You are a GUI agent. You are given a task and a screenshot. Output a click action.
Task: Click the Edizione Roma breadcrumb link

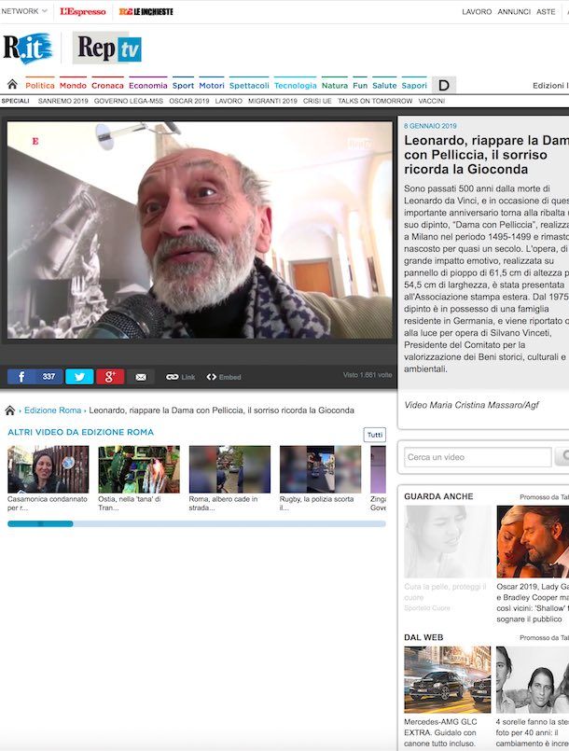click(x=52, y=410)
